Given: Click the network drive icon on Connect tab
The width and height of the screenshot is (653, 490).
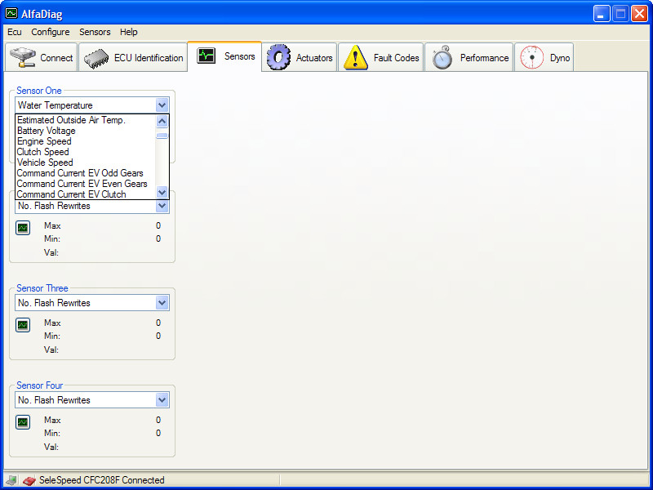Looking at the screenshot, I should [x=23, y=57].
